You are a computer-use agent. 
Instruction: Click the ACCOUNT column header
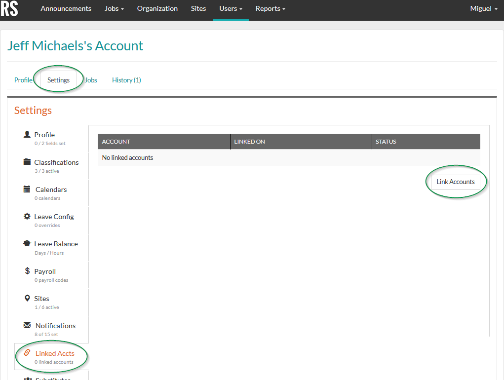[116, 141]
